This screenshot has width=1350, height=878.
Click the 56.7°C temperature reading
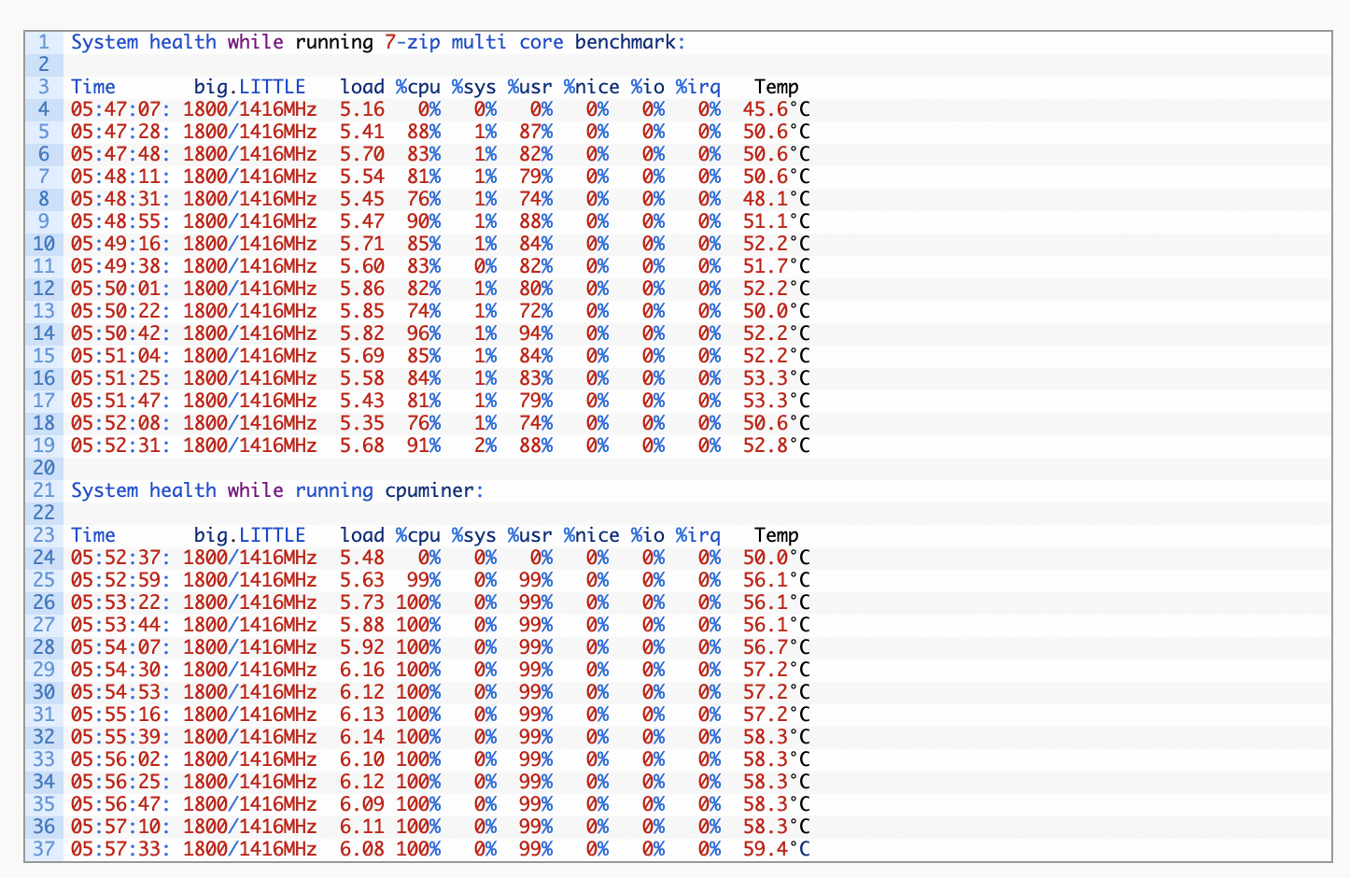pos(776,647)
